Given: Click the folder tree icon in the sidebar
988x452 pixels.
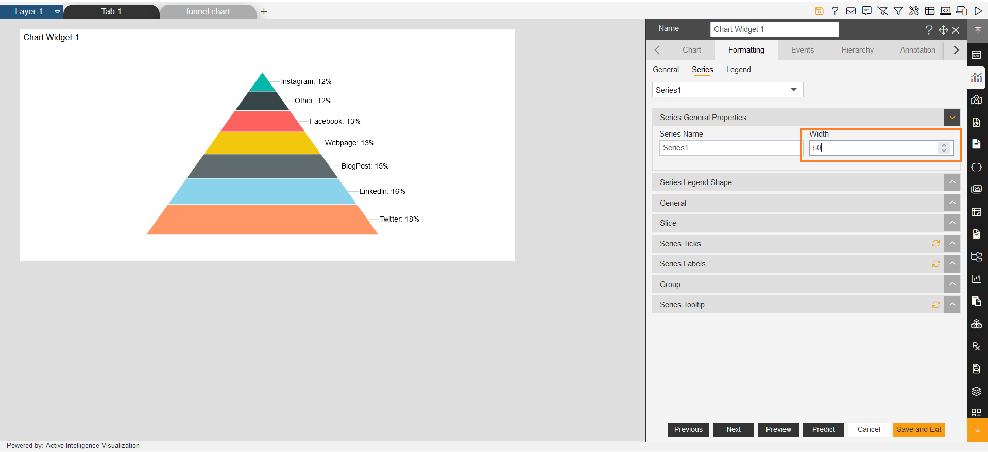Looking at the screenshot, I should click(x=977, y=256).
